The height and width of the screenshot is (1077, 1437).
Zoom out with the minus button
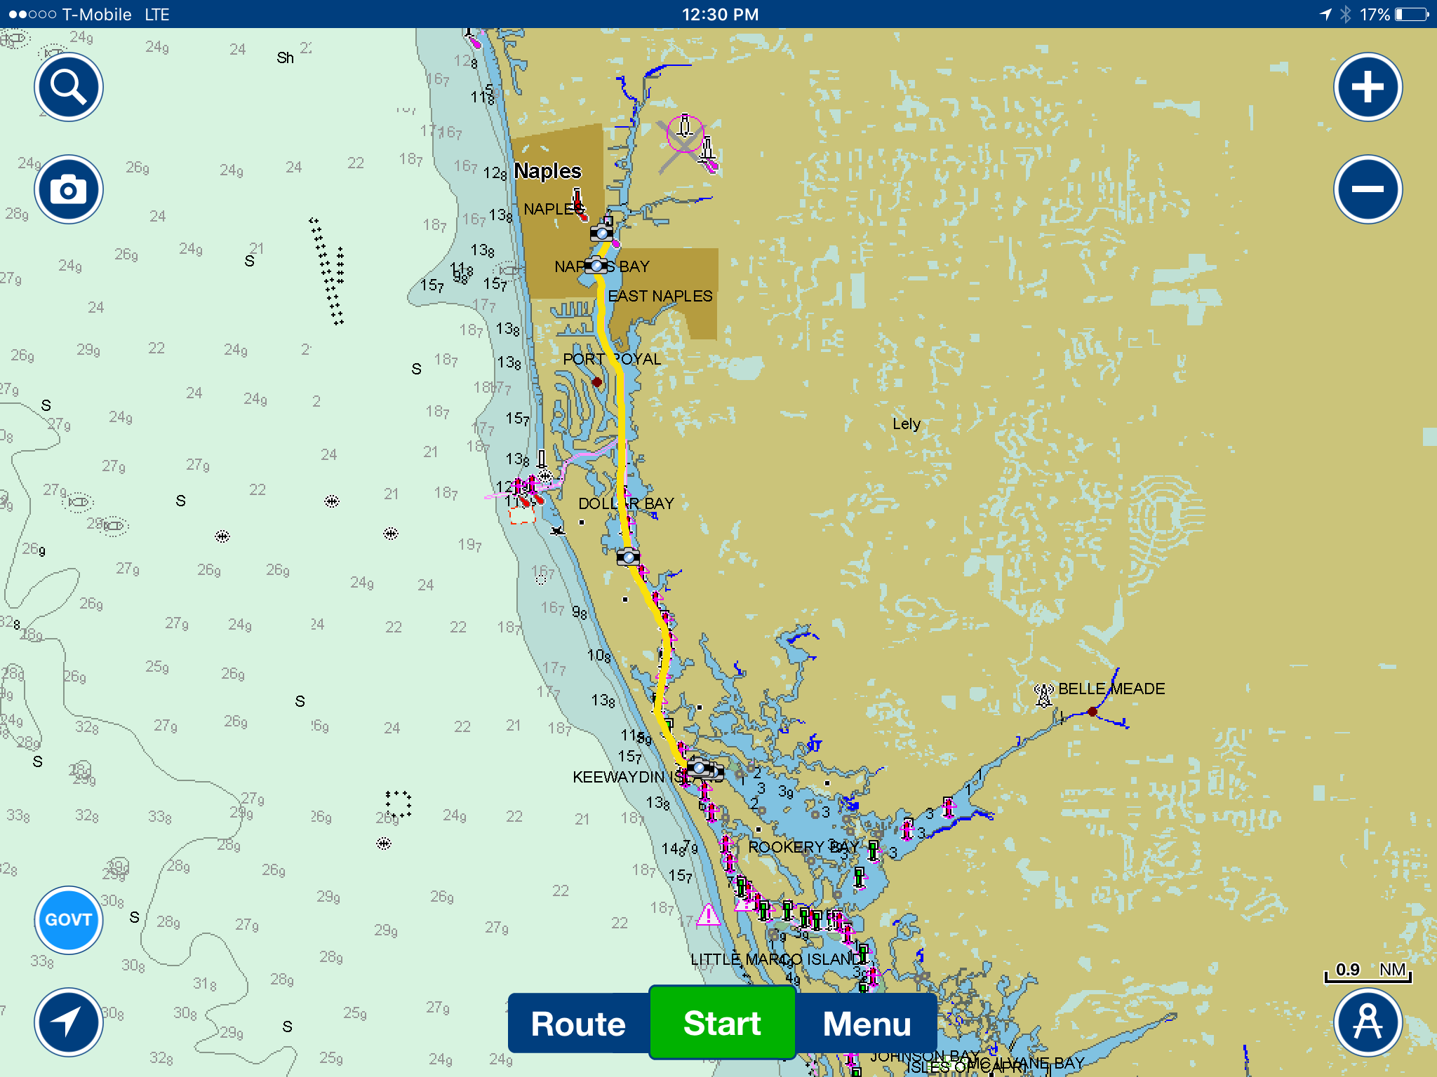(1368, 189)
